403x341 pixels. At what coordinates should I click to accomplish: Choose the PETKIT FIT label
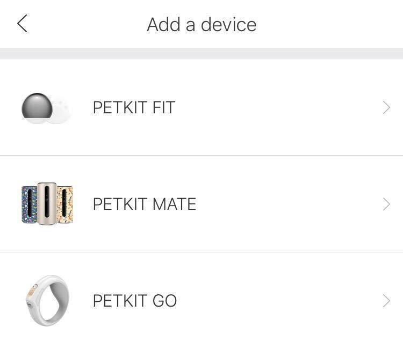(134, 107)
